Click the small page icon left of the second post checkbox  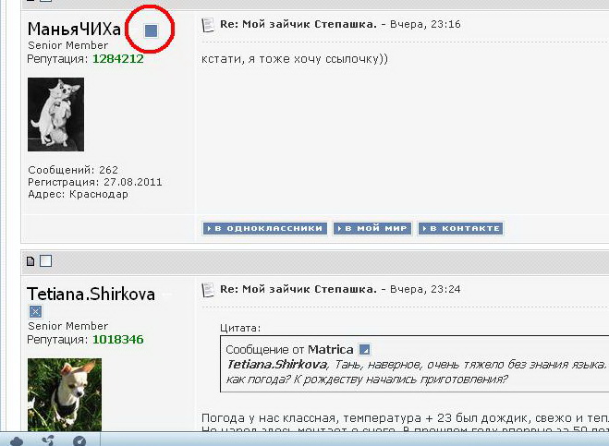click(x=30, y=261)
